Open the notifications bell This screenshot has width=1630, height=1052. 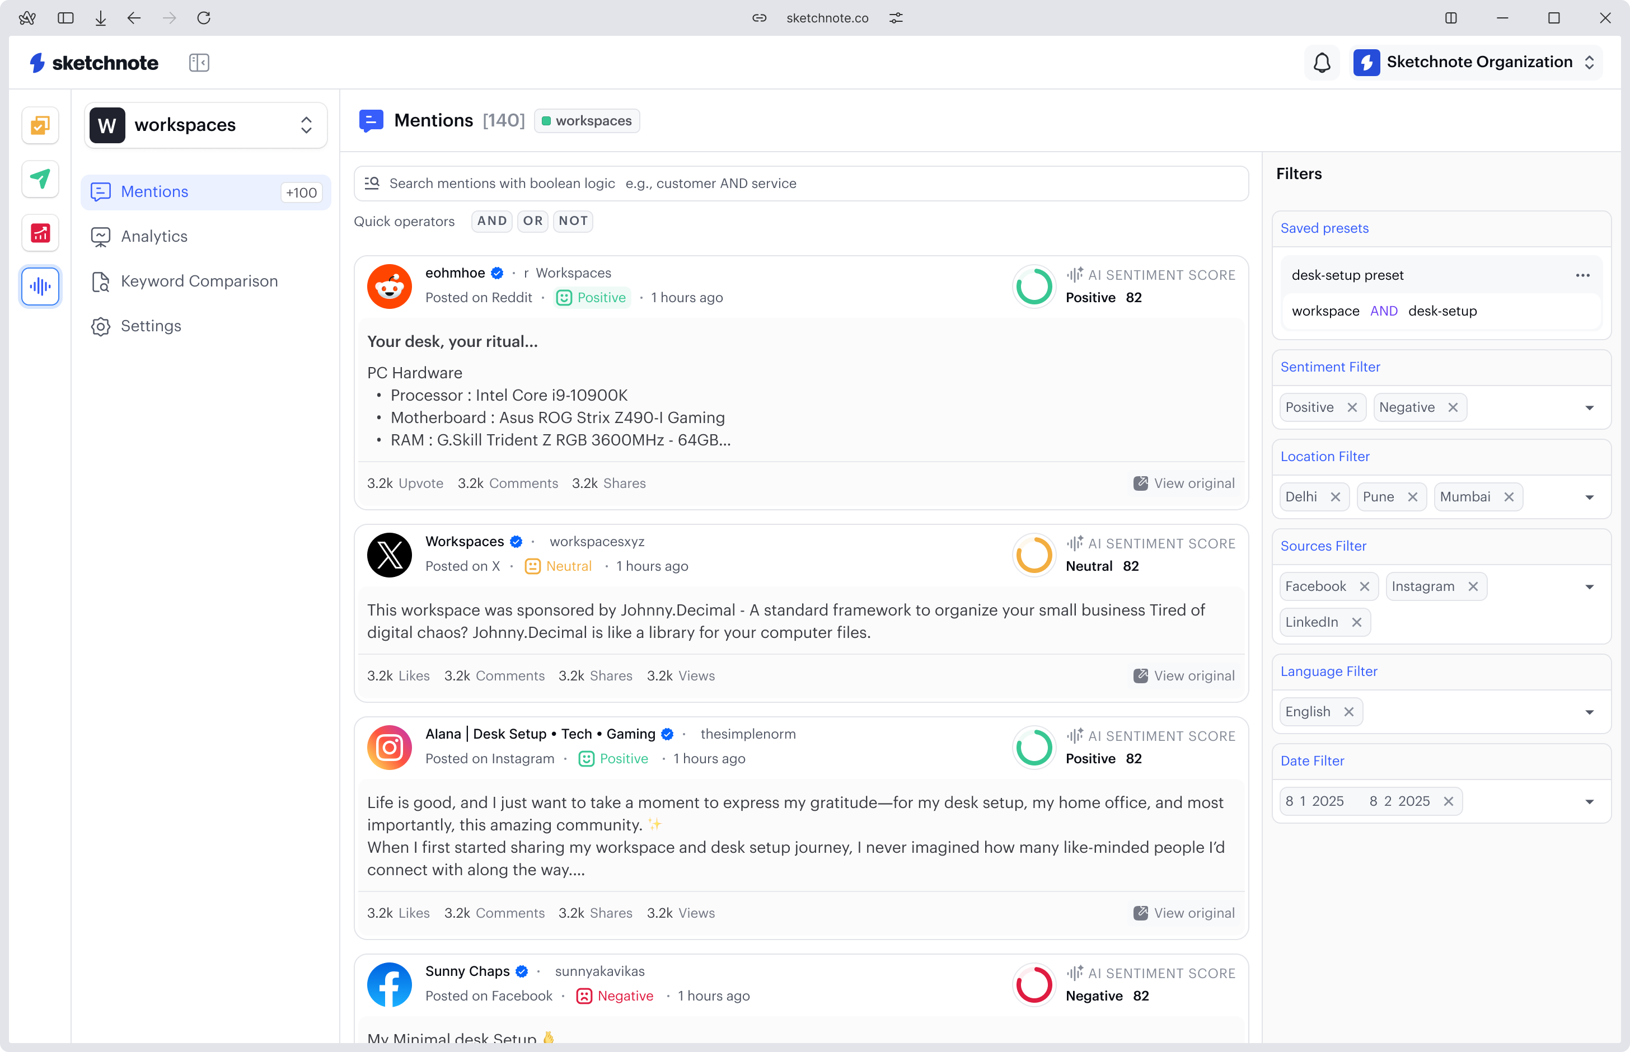tap(1321, 63)
